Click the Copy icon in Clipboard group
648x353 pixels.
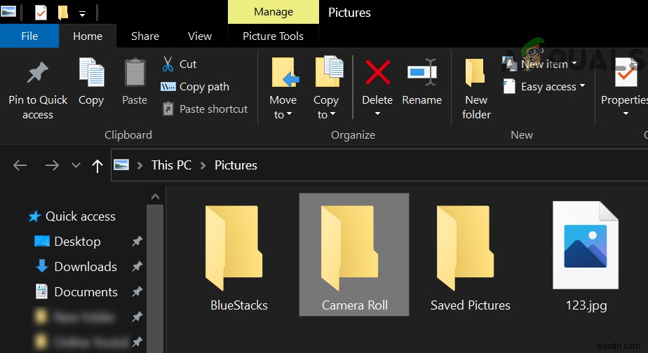click(91, 74)
